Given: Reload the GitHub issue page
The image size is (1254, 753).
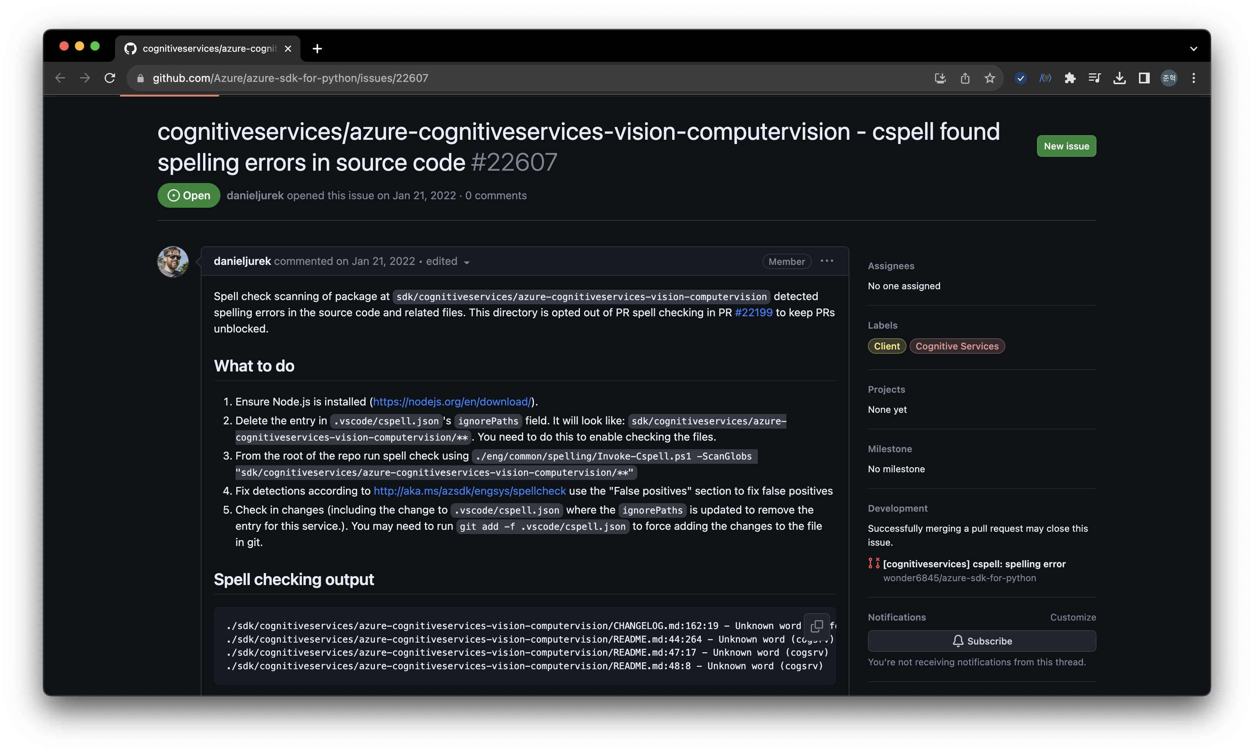Looking at the screenshot, I should pyautogui.click(x=110, y=78).
